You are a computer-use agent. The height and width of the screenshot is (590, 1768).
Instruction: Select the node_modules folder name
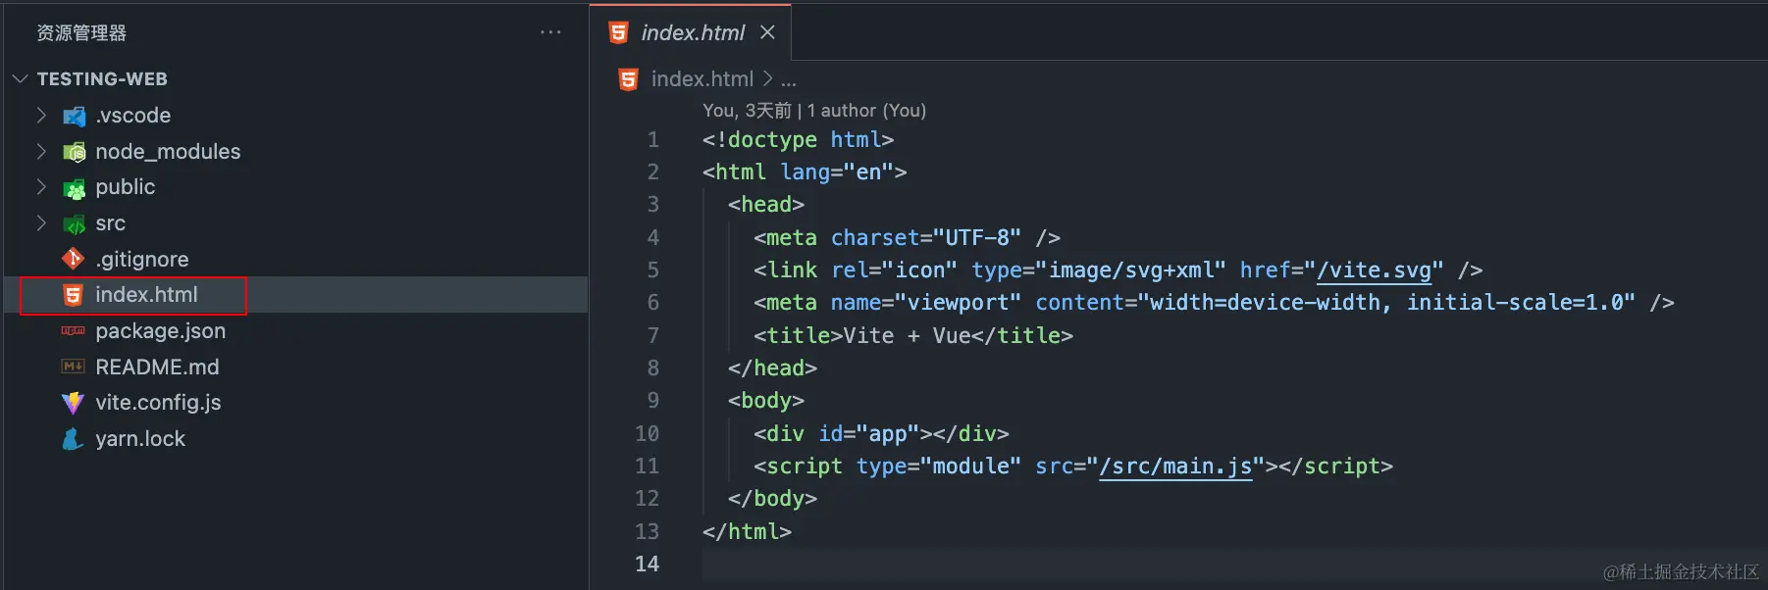click(168, 152)
